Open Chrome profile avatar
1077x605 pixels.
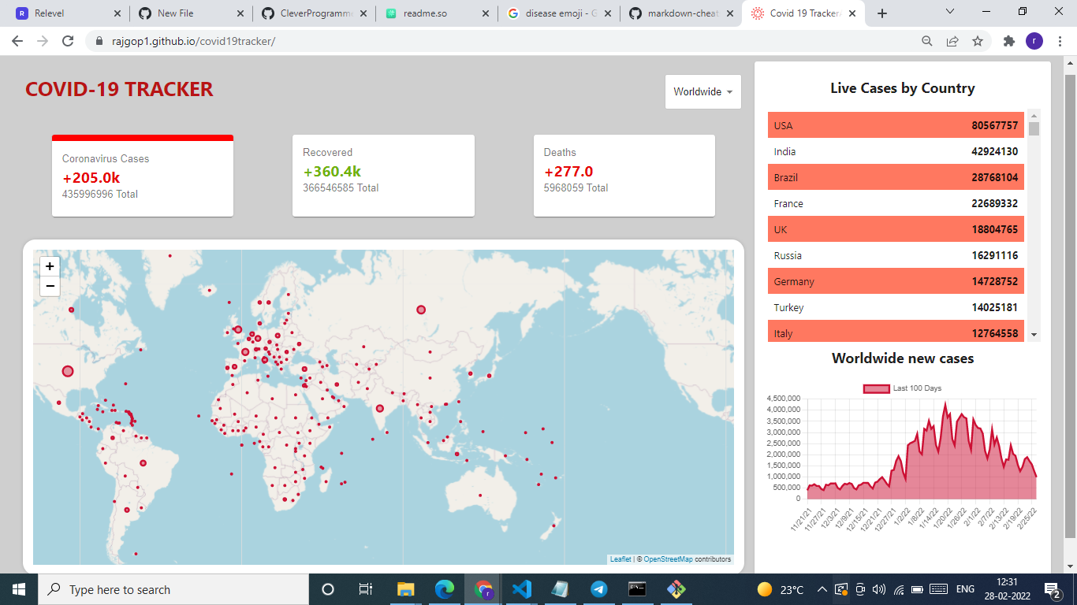point(1034,41)
